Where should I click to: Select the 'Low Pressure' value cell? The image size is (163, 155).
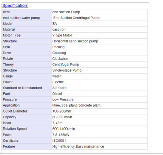coord(99,100)
